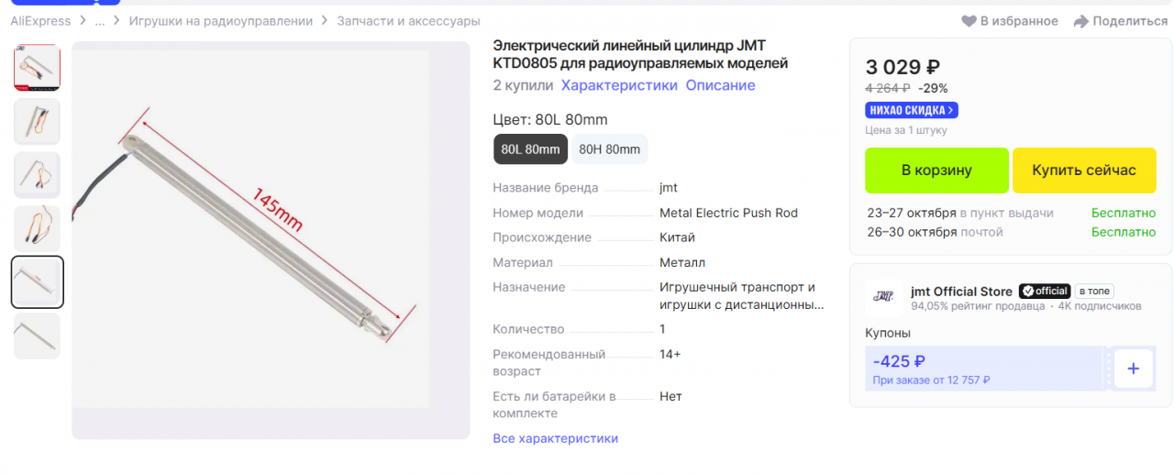Select the 80H 80mm color option
1174x474 pixels.
pyautogui.click(x=609, y=149)
